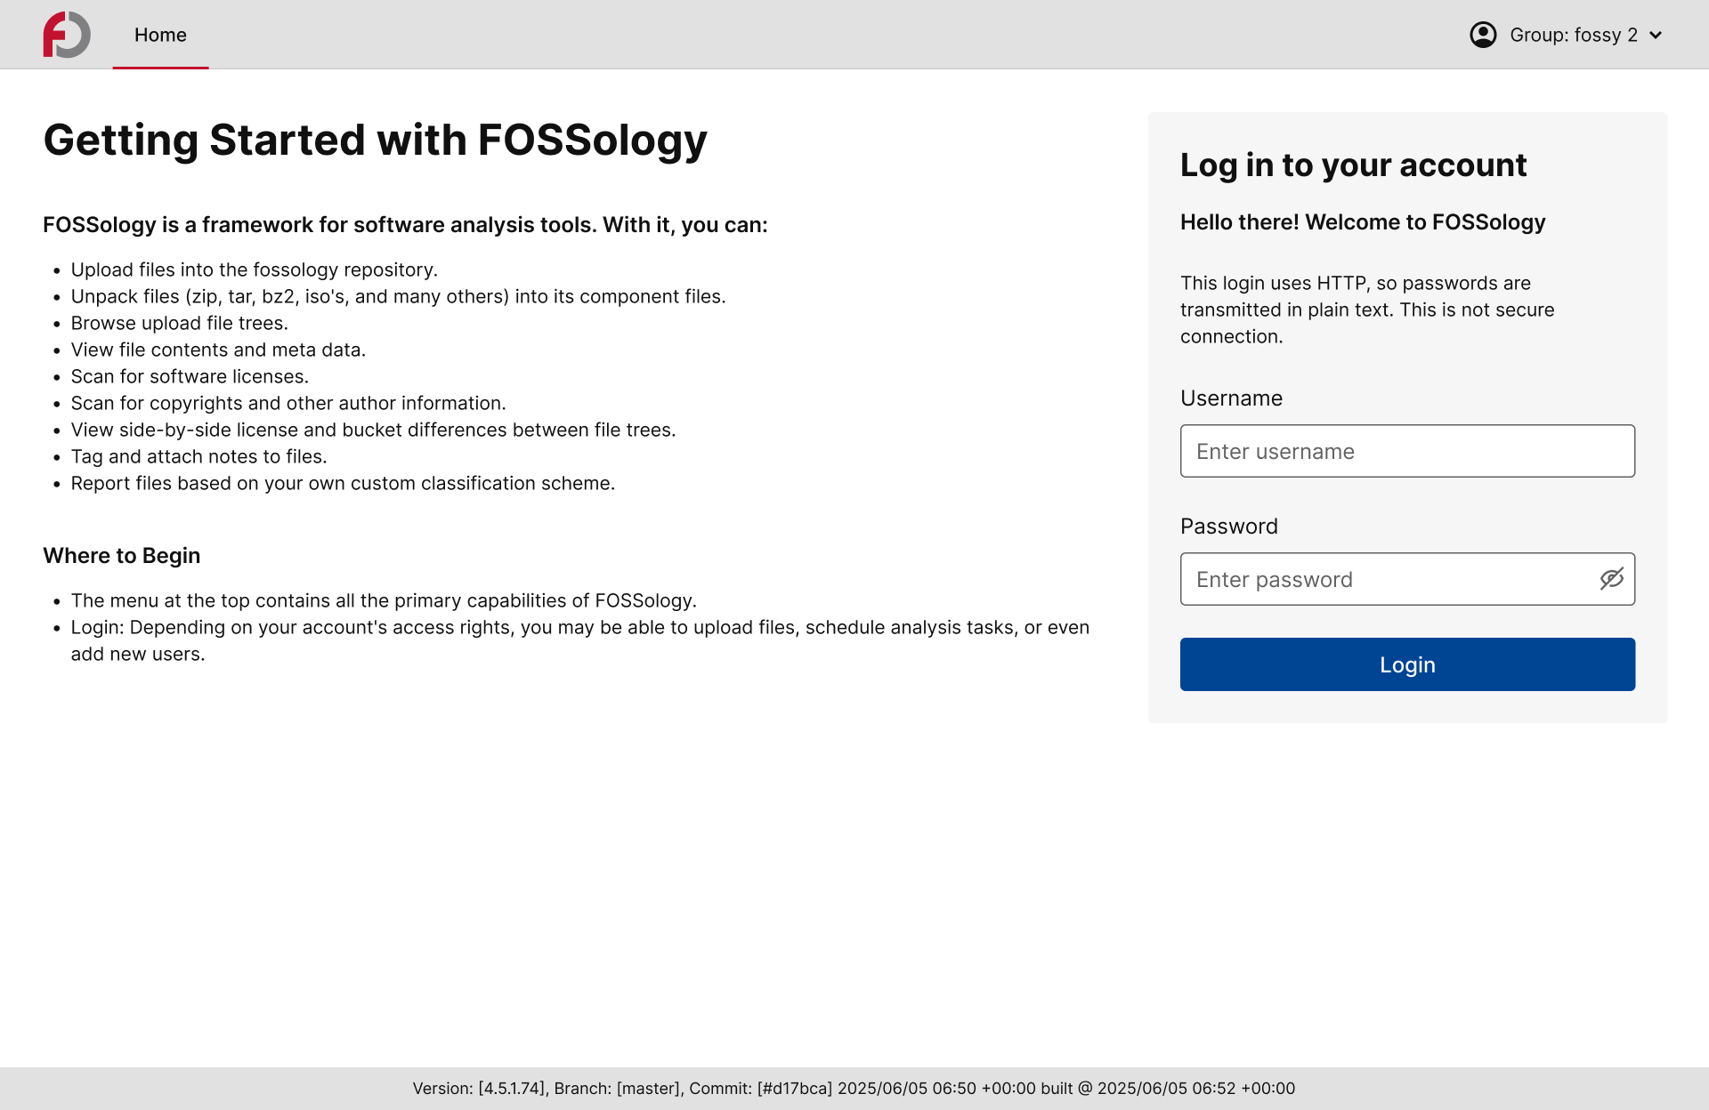Screen dimensions: 1709x1110
Task: Expand the group chevron arrow
Action: click(x=1656, y=36)
